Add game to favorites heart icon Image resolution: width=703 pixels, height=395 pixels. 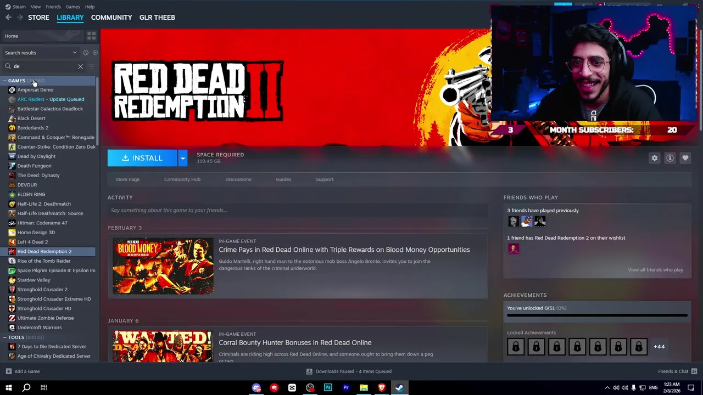coord(685,158)
